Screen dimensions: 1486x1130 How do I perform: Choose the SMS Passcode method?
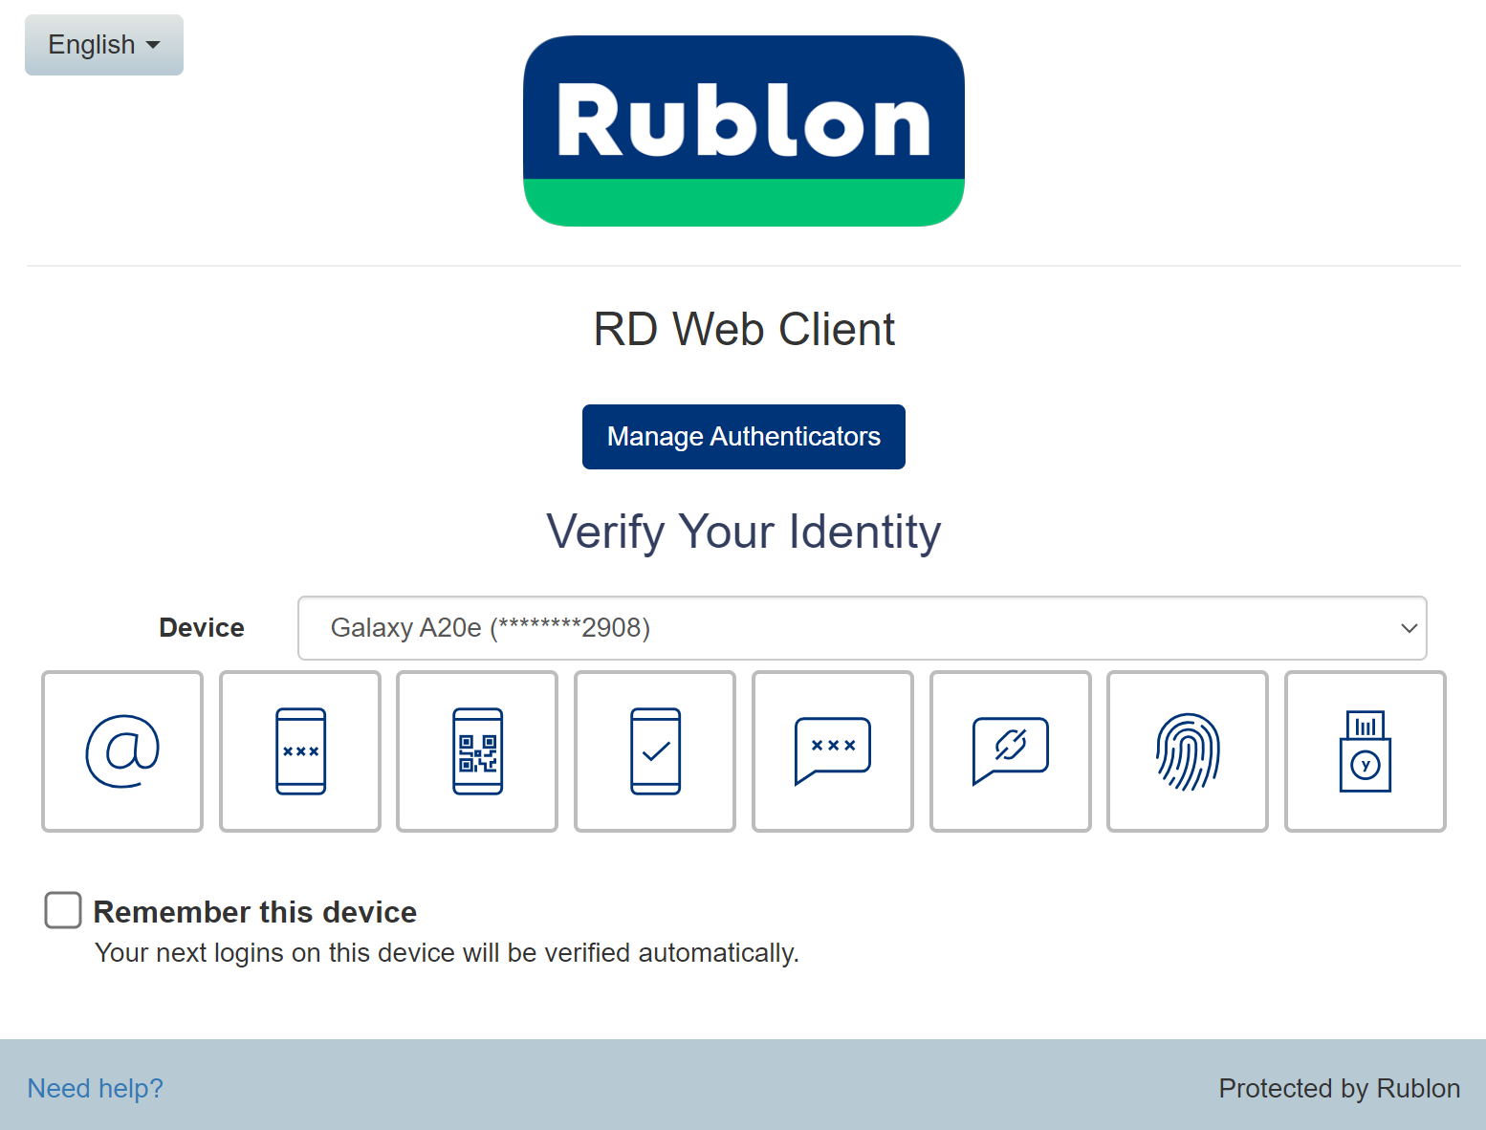(832, 750)
